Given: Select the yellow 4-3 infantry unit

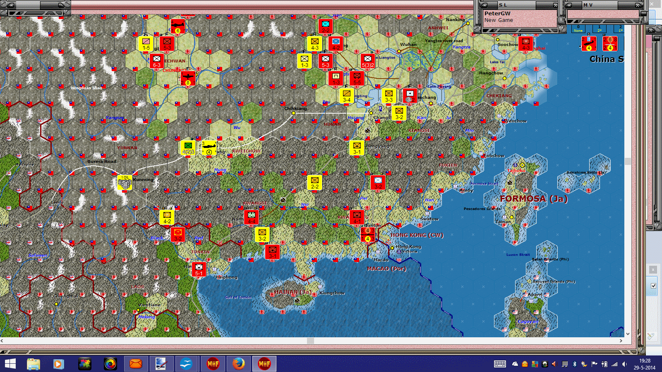Looking at the screenshot, I should pyautogui.click(x=315, y=43).
